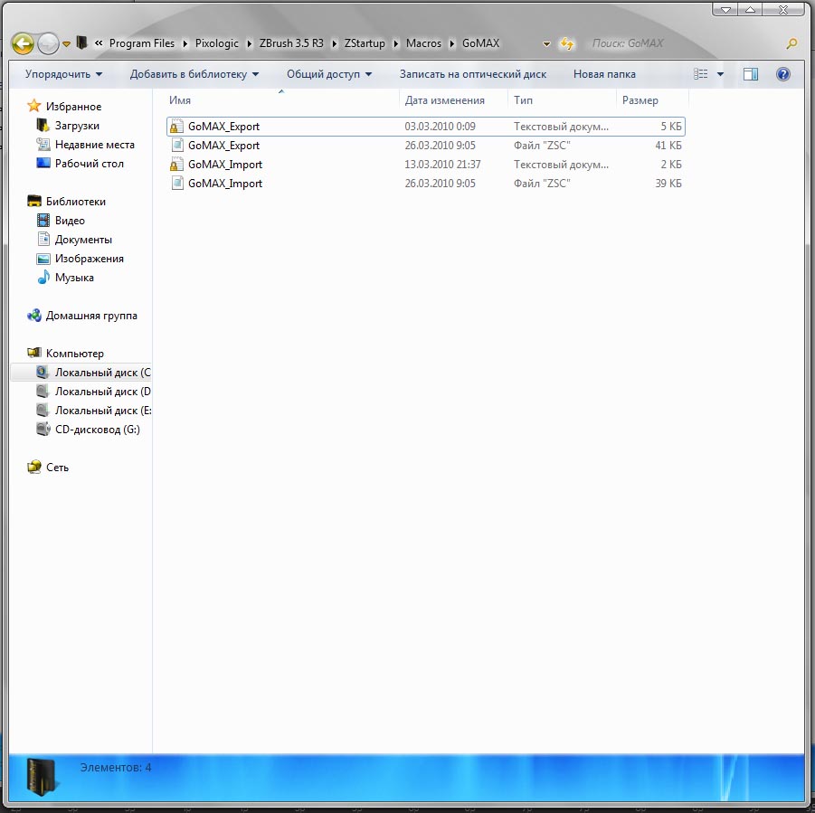This screenshot has width=815, height=813.
Task: Expand arrow after Pixologic breadcrumb
Action: point(249,43)
